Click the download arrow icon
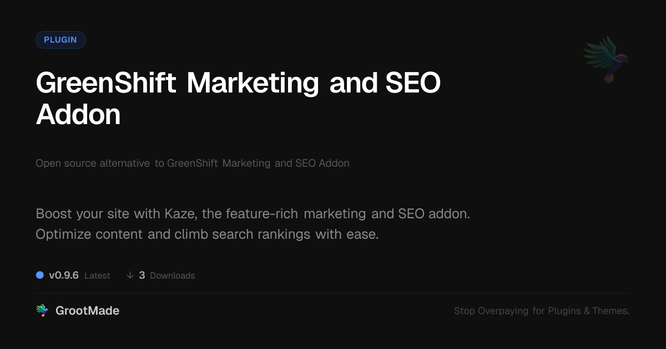Viewport: 666px width, 349px height. [130, 275]
